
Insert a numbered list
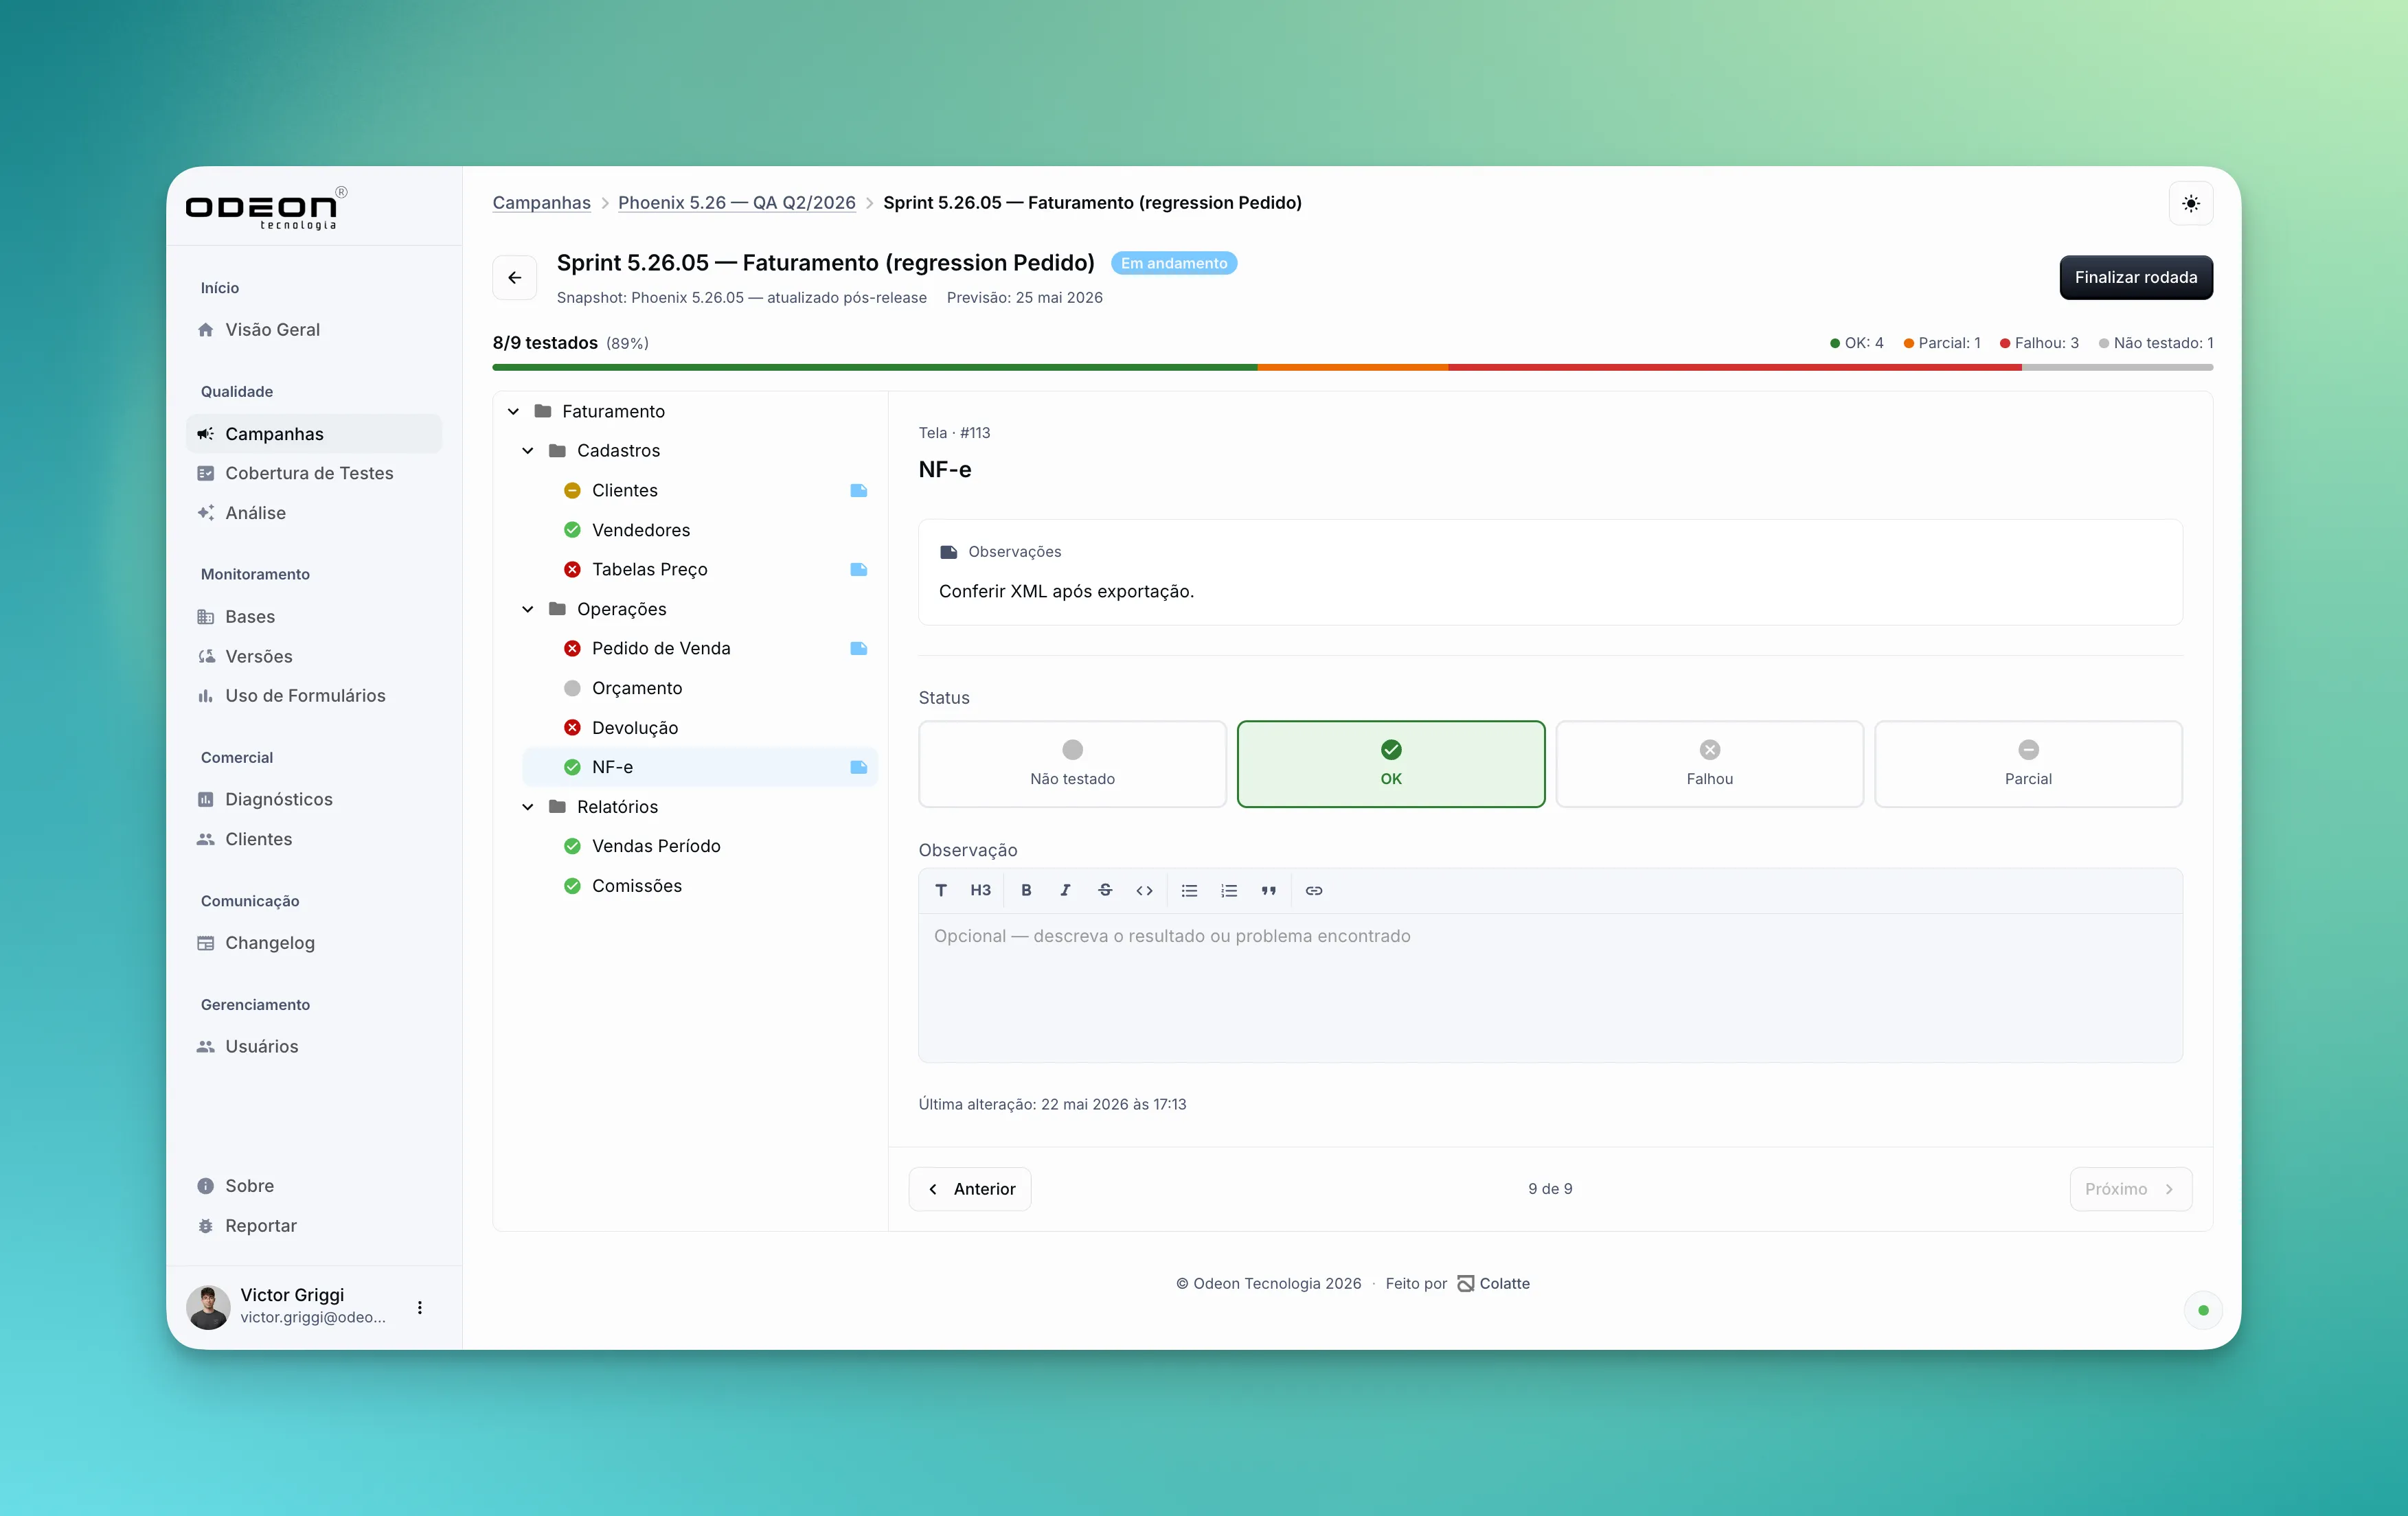pyautogui.click(x=1229, y=891)
